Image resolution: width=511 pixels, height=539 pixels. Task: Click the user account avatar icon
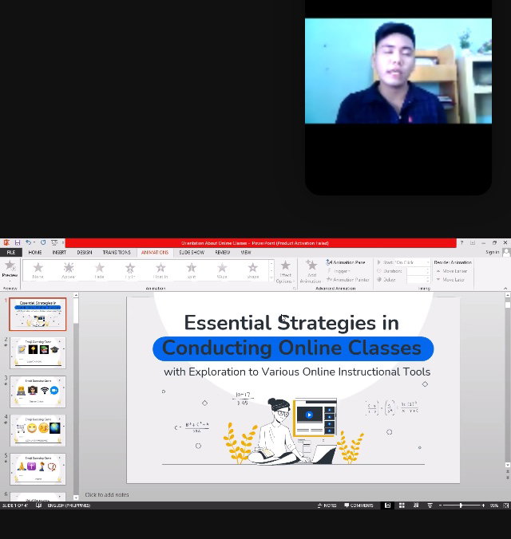506,253
